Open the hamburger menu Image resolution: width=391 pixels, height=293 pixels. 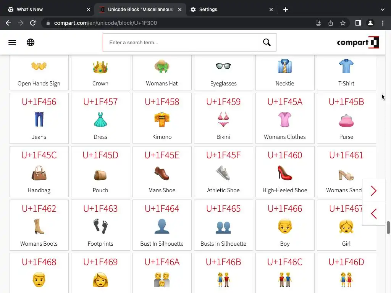tap(12, 42)
